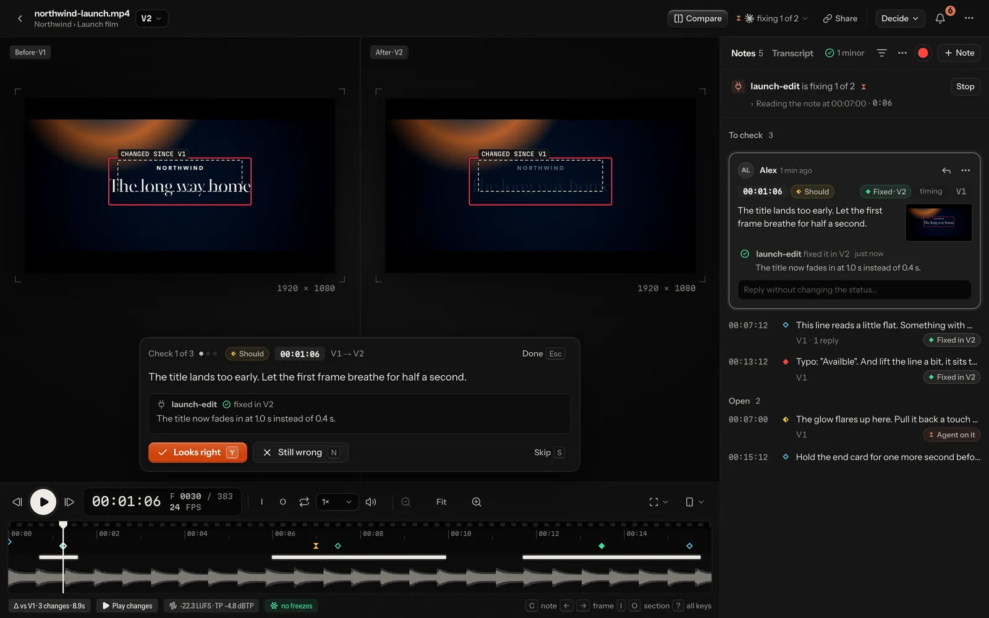The width and height of the screenshot is (989, 618).
Task: Toggle loop playback
Action: tap(304, 502)
